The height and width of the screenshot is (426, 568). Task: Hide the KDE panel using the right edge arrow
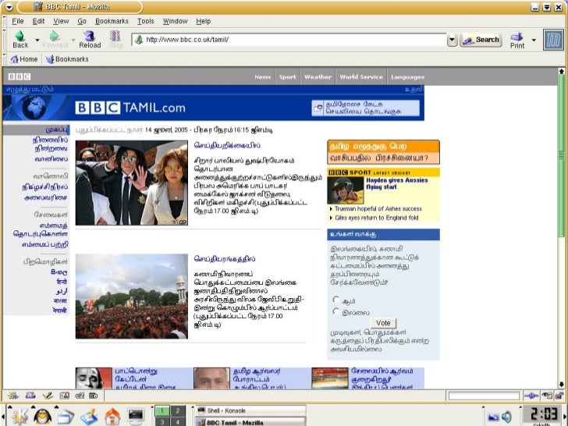coord(566,415)
